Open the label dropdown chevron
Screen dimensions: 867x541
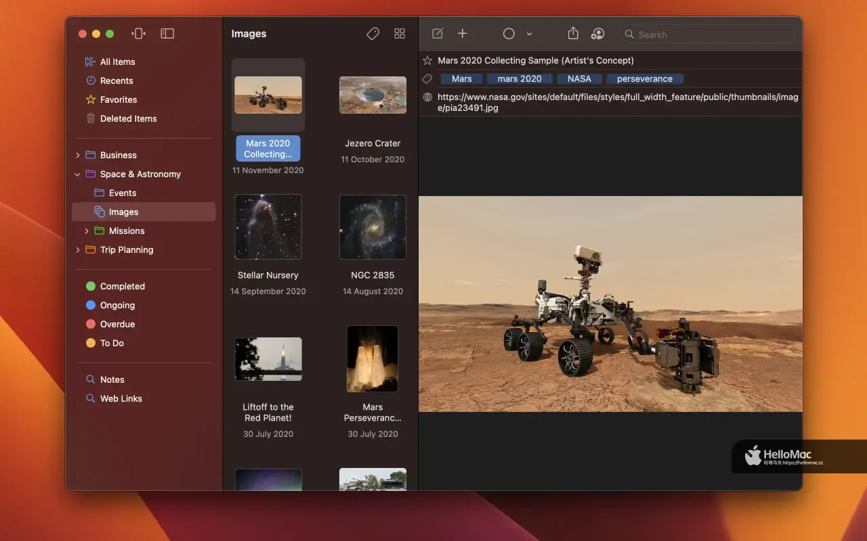(x=529, y=34)
